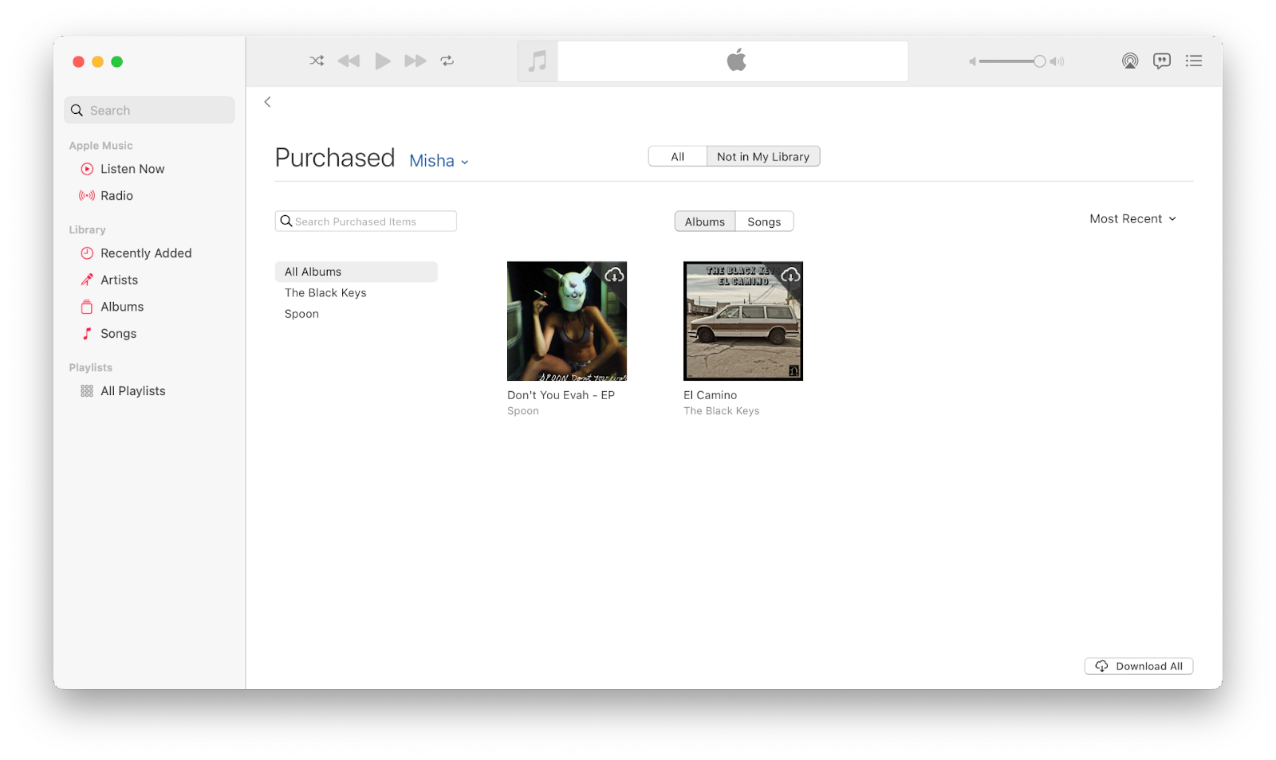Click the Search Purchased Items field
This screenshot has height=760, width=1276.
tap(366, 221)
